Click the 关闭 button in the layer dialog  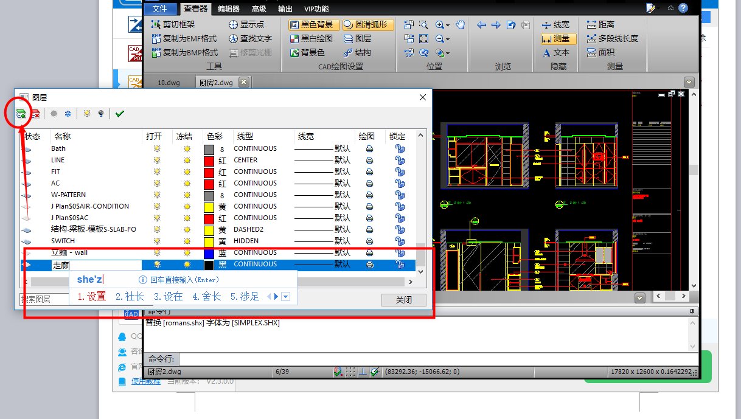[403, 300]
